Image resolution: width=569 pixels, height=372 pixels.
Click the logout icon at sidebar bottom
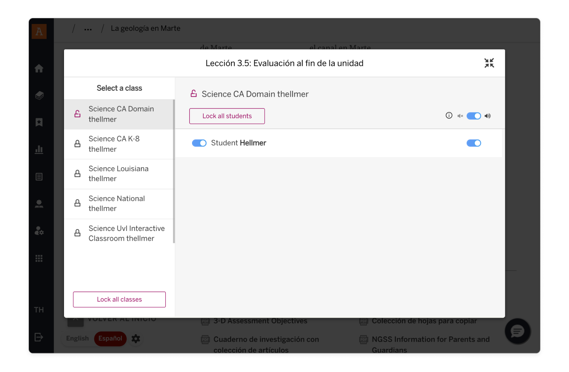(39, 338)
